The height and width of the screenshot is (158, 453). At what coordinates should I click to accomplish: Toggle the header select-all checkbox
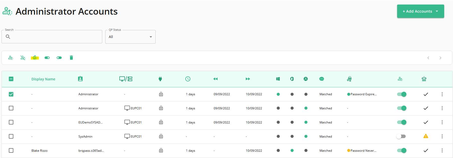[11, 79]
